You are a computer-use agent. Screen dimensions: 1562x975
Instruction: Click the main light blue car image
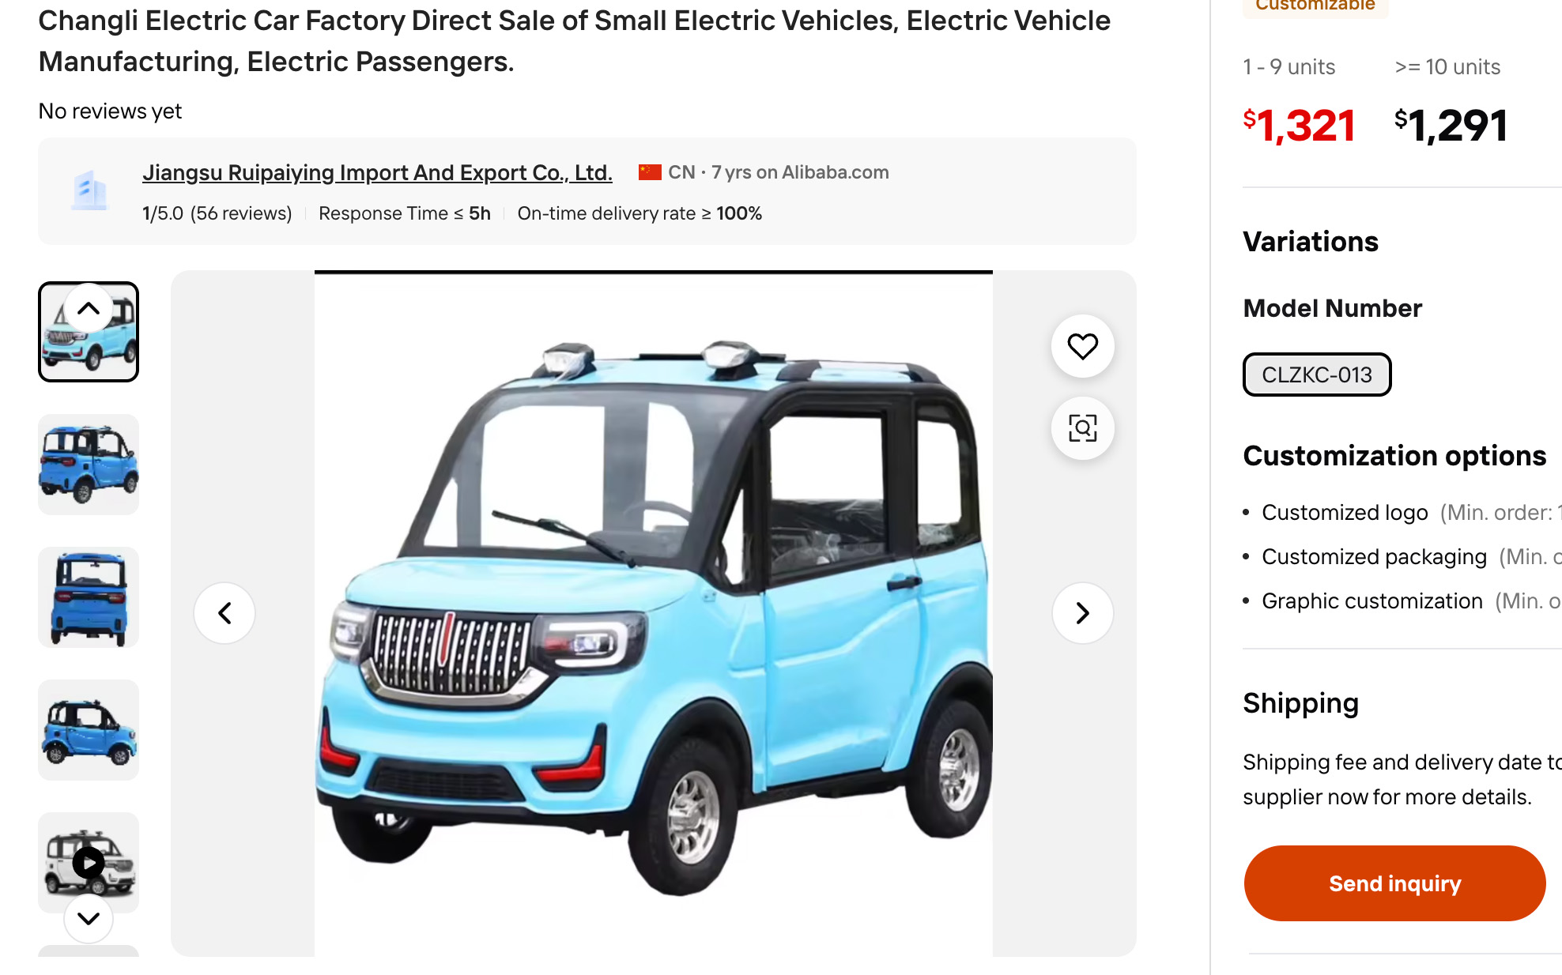click(654, 615)
